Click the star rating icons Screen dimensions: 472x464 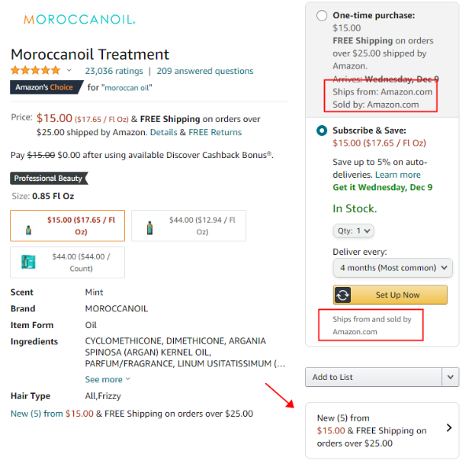35,71
